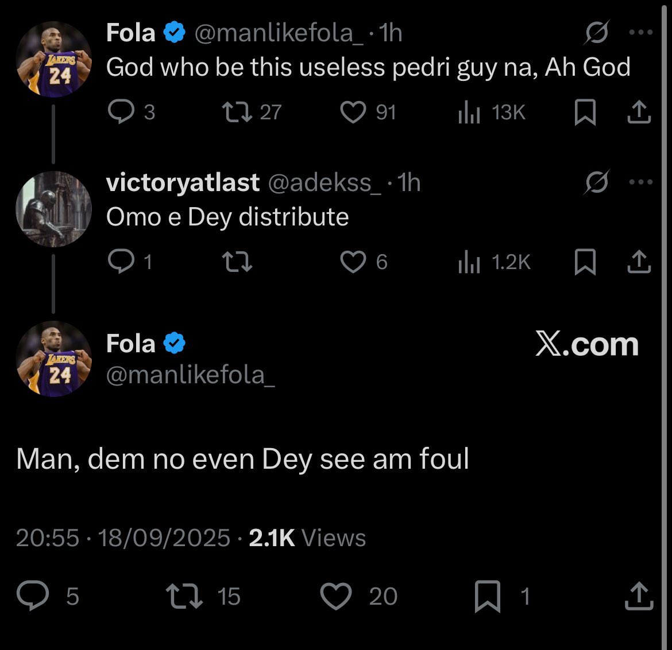Repost the main tweet with 15 reposts

(184, 596)
